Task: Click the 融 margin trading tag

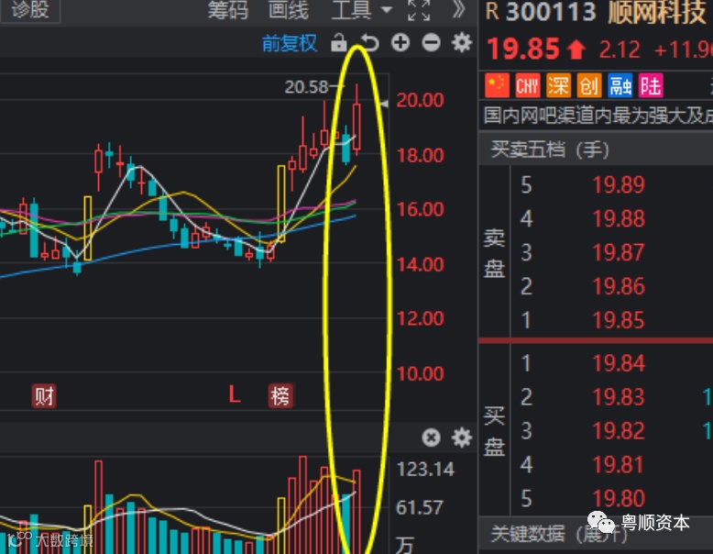Action: [620, 85]
